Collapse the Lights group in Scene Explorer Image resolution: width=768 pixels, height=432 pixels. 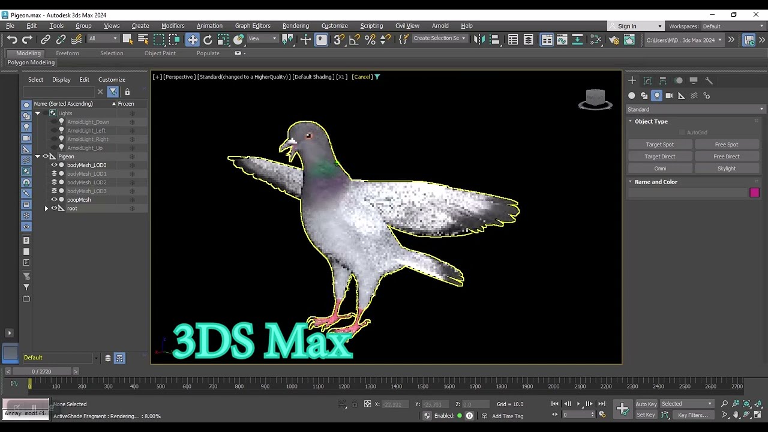38,113
